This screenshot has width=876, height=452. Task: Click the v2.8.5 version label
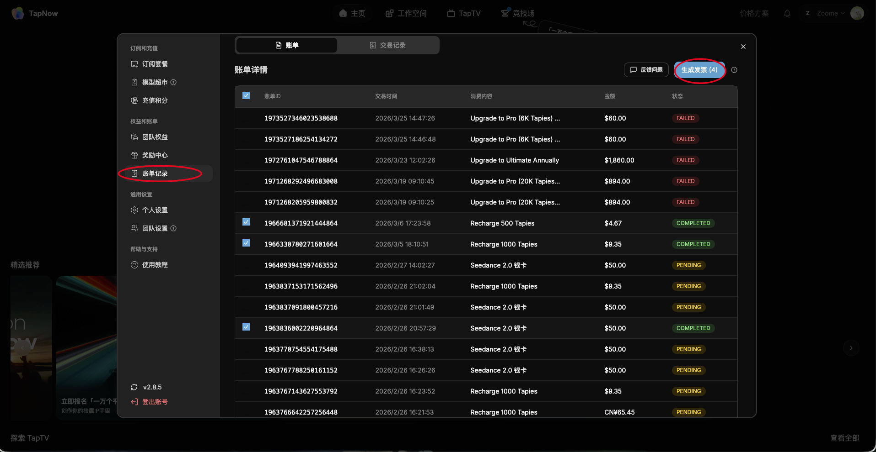pos(152,387)
